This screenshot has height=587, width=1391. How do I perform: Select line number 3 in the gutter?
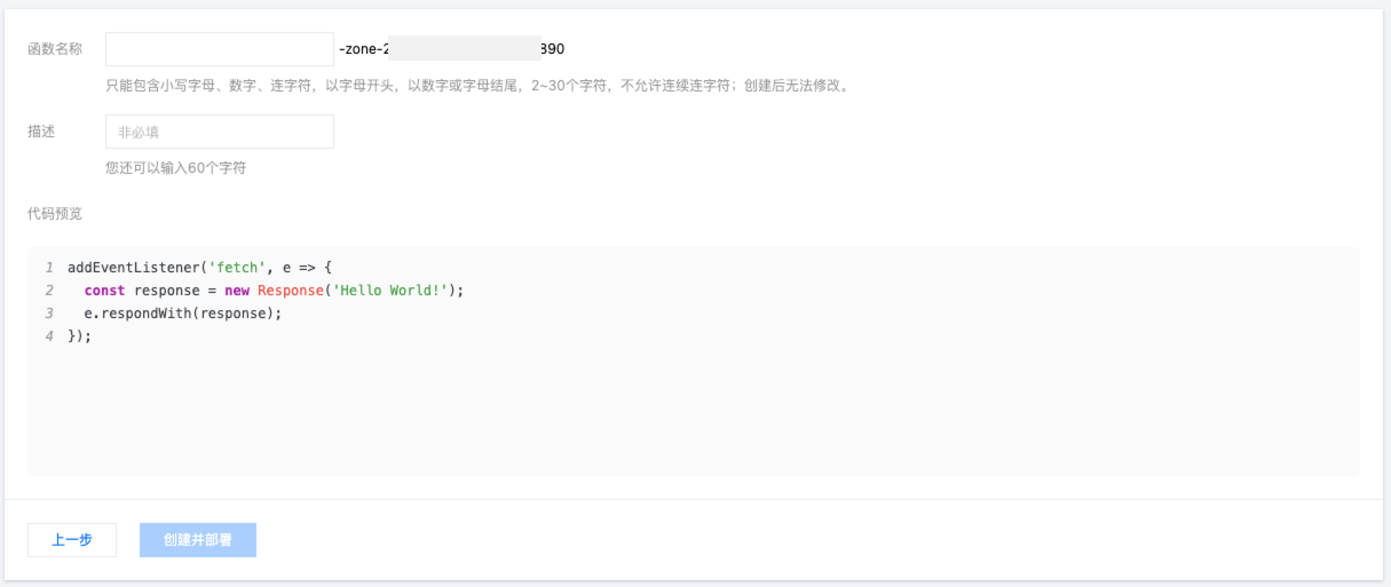(x=49, y=314)
